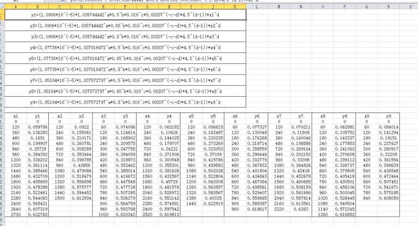
Task: Click the merged cell with formula y1=(1.0906*10^(-5)...*x1^d
Action: coord(125,15)
